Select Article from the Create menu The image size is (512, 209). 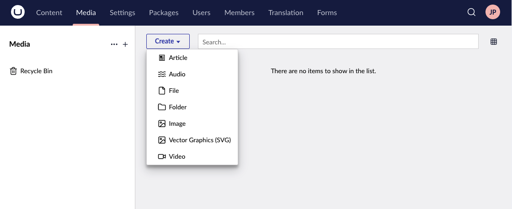click(x=178, y=58)
